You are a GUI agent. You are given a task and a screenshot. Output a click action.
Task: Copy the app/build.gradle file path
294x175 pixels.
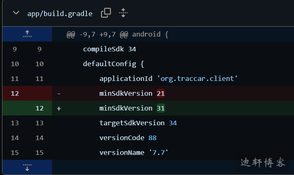click(x=106, y=13)
